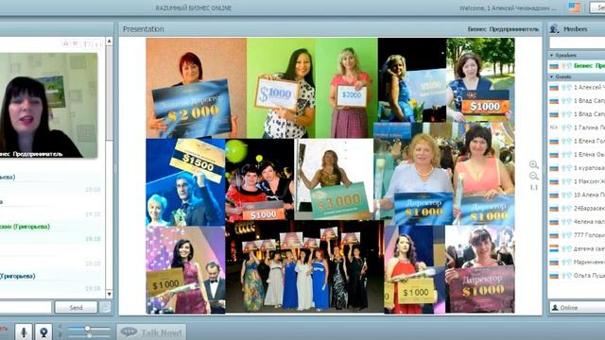Send the chat message with Send button
Screen dimensions: 605x340
coord(76,307)
